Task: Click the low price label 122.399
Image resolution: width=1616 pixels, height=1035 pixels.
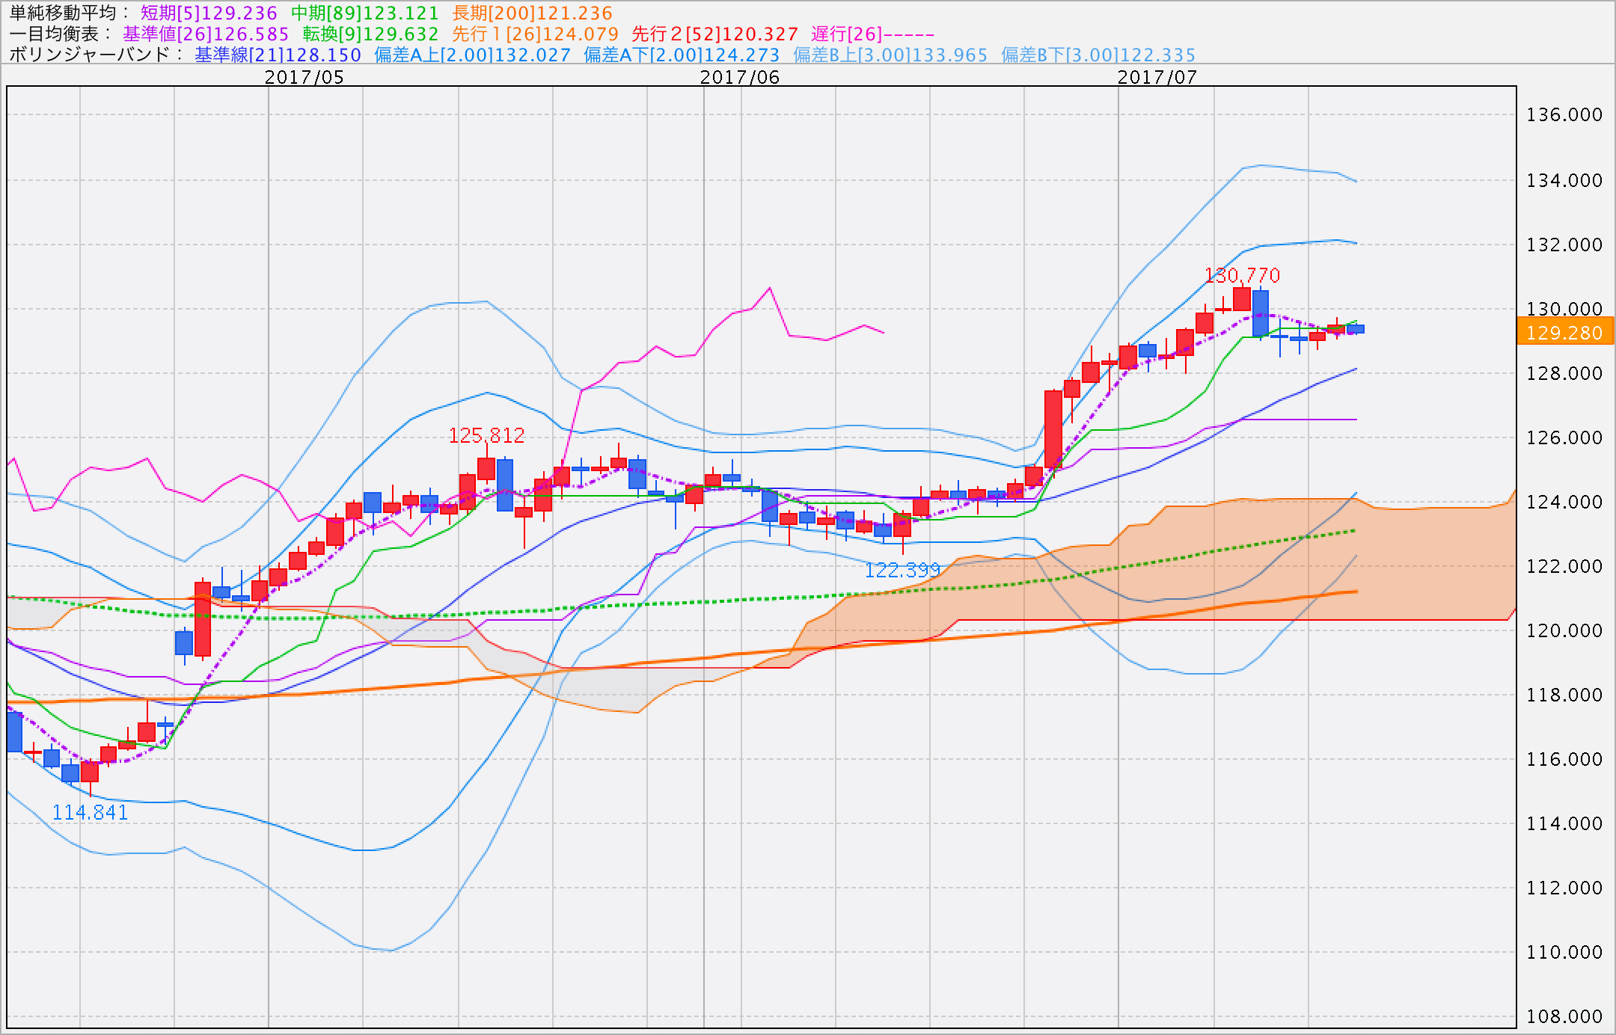Action: click(x=902, y=571)
